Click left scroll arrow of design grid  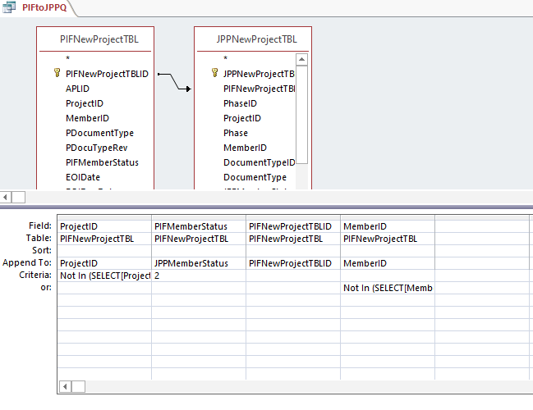tap(65, 386)
